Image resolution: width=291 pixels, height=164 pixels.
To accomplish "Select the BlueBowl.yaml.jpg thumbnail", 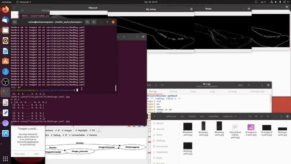I will (x=188, y=127).
